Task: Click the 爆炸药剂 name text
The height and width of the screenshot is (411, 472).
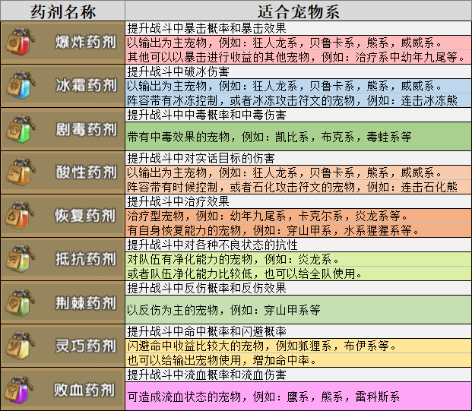Action: [x=85, y=43]
